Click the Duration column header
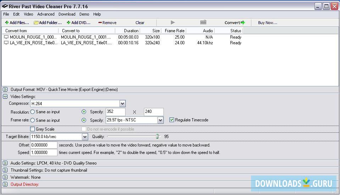 [x=128, y=31]
